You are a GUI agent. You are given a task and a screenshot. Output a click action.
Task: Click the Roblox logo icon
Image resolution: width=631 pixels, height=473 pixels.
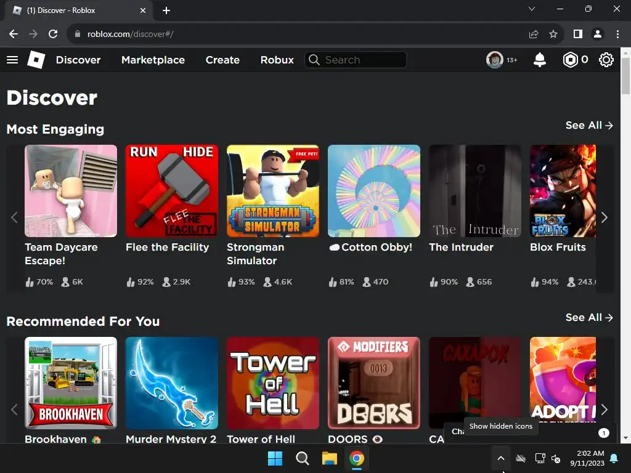(x=36, y=60)
